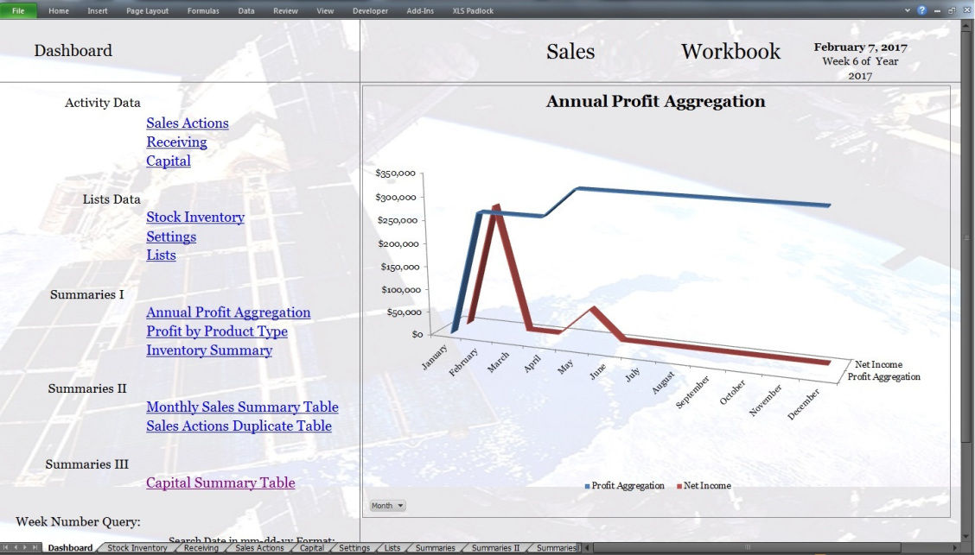Select the Summaries II sheet tab
975x555 pixels.
point(495,548)
